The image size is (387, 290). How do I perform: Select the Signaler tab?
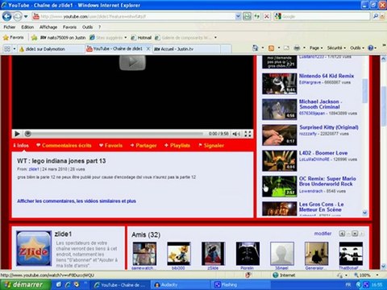click(x=211, y=146)
